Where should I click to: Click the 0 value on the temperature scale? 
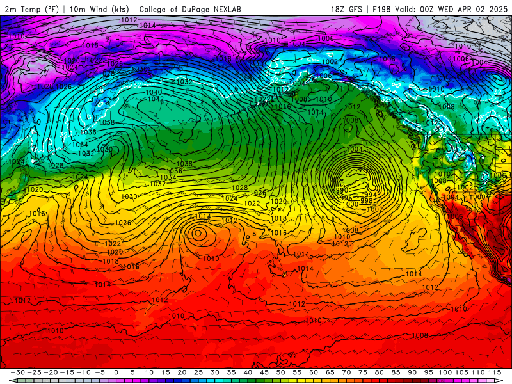(x=116, y=372)
